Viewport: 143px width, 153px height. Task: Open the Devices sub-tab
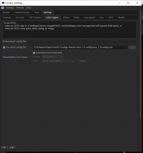tap(7, 18)
